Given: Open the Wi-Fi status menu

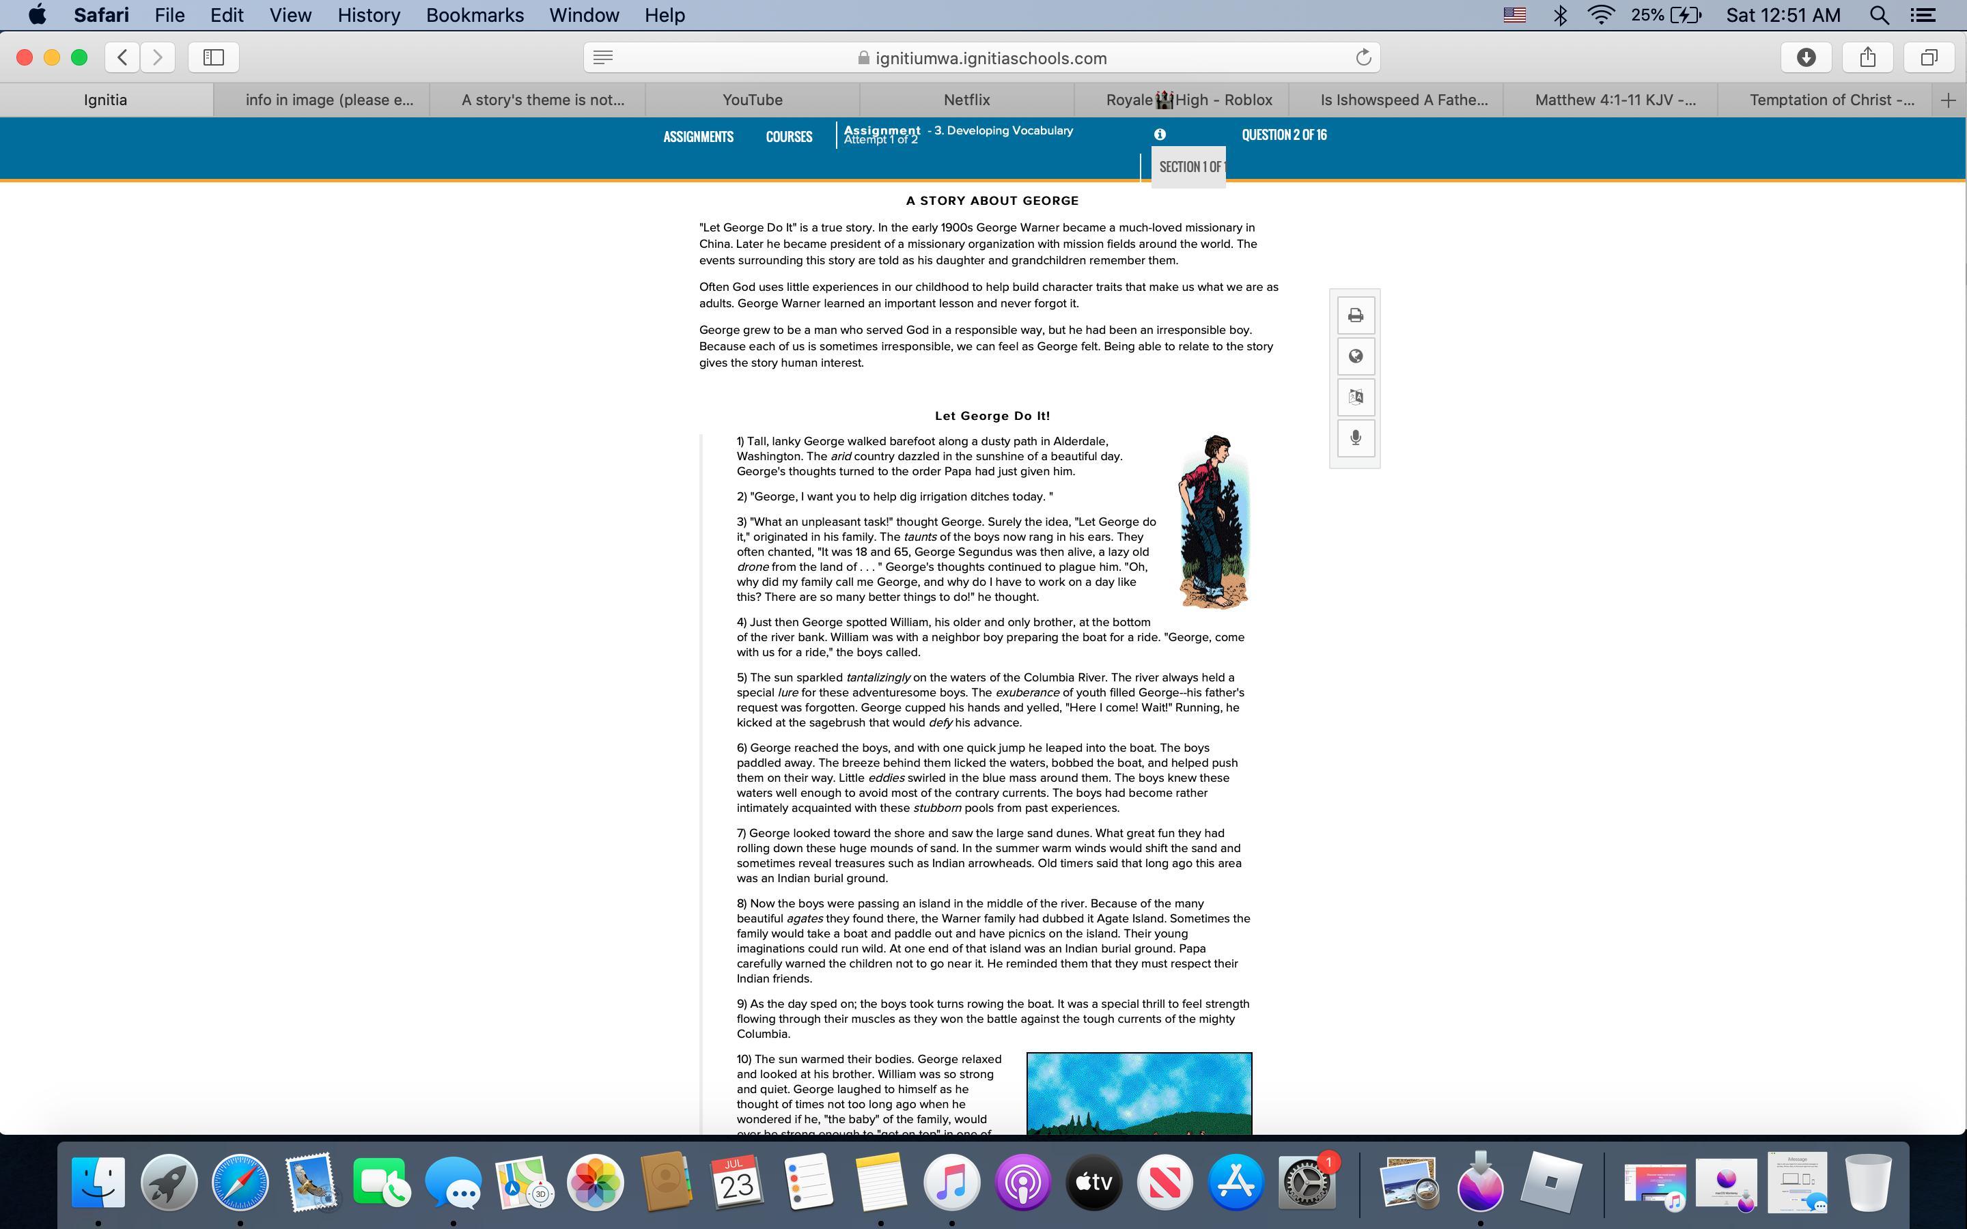Looking at the screenshot, I should pos(1600,16).
